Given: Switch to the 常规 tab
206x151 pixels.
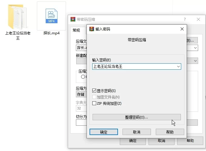Looking at the screenshot, I should tap(76, 30).
